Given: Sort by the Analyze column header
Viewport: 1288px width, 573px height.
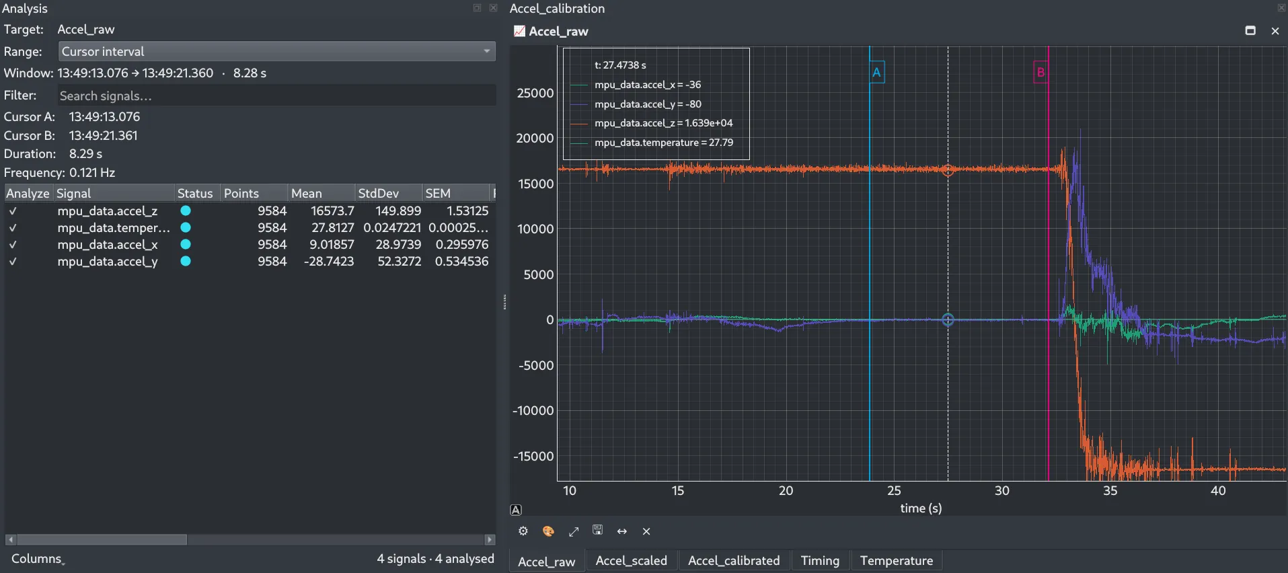Looking at the screenshot, I should pos(28,194).
